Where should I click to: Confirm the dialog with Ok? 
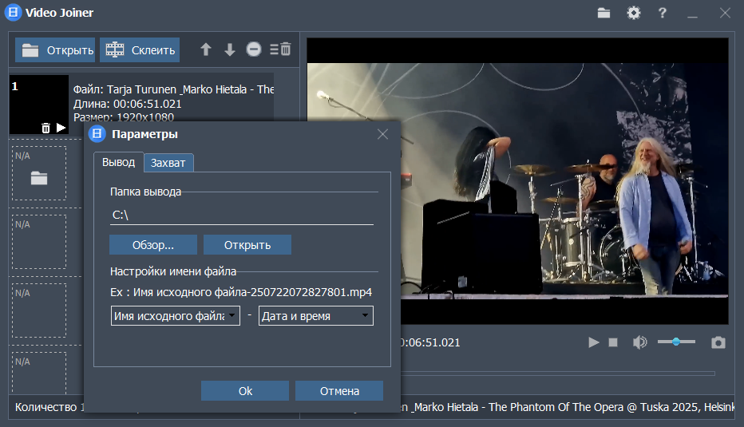[x=245, y=391]
